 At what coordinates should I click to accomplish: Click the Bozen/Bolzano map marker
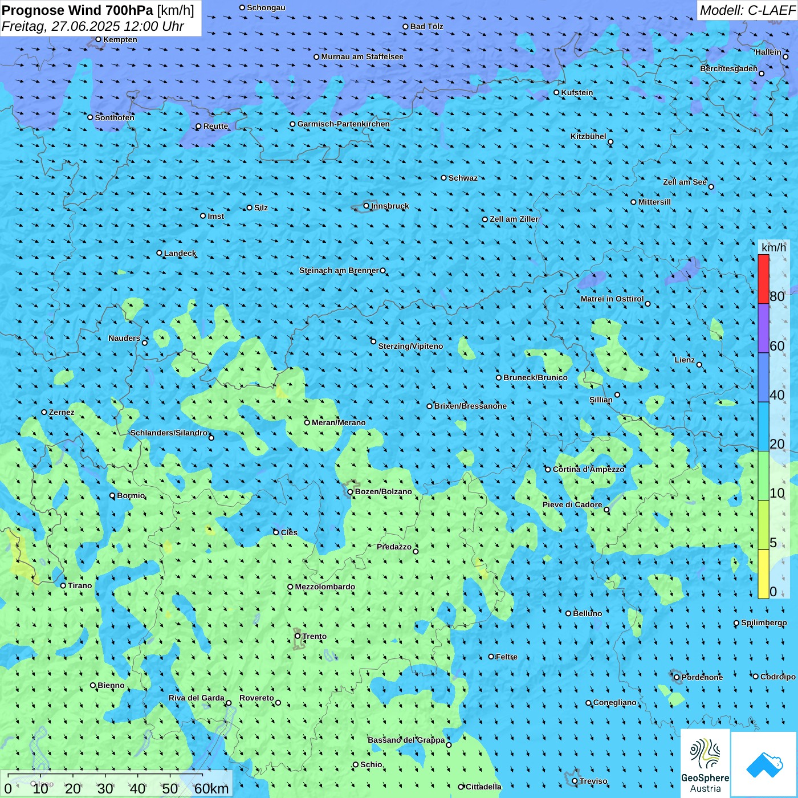(351, 492)
